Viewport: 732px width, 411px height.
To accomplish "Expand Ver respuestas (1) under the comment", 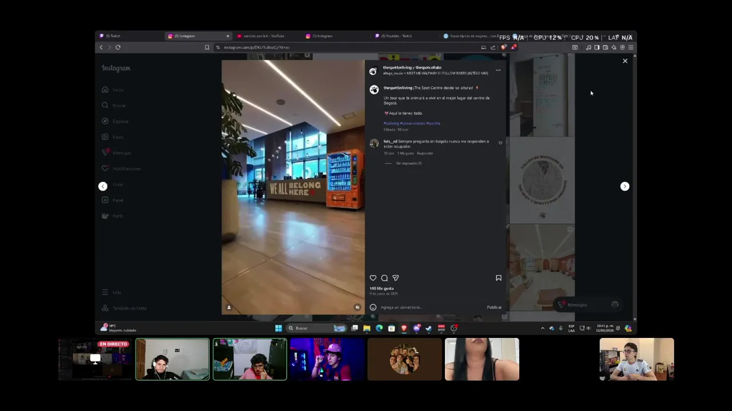I will [408, 163].
